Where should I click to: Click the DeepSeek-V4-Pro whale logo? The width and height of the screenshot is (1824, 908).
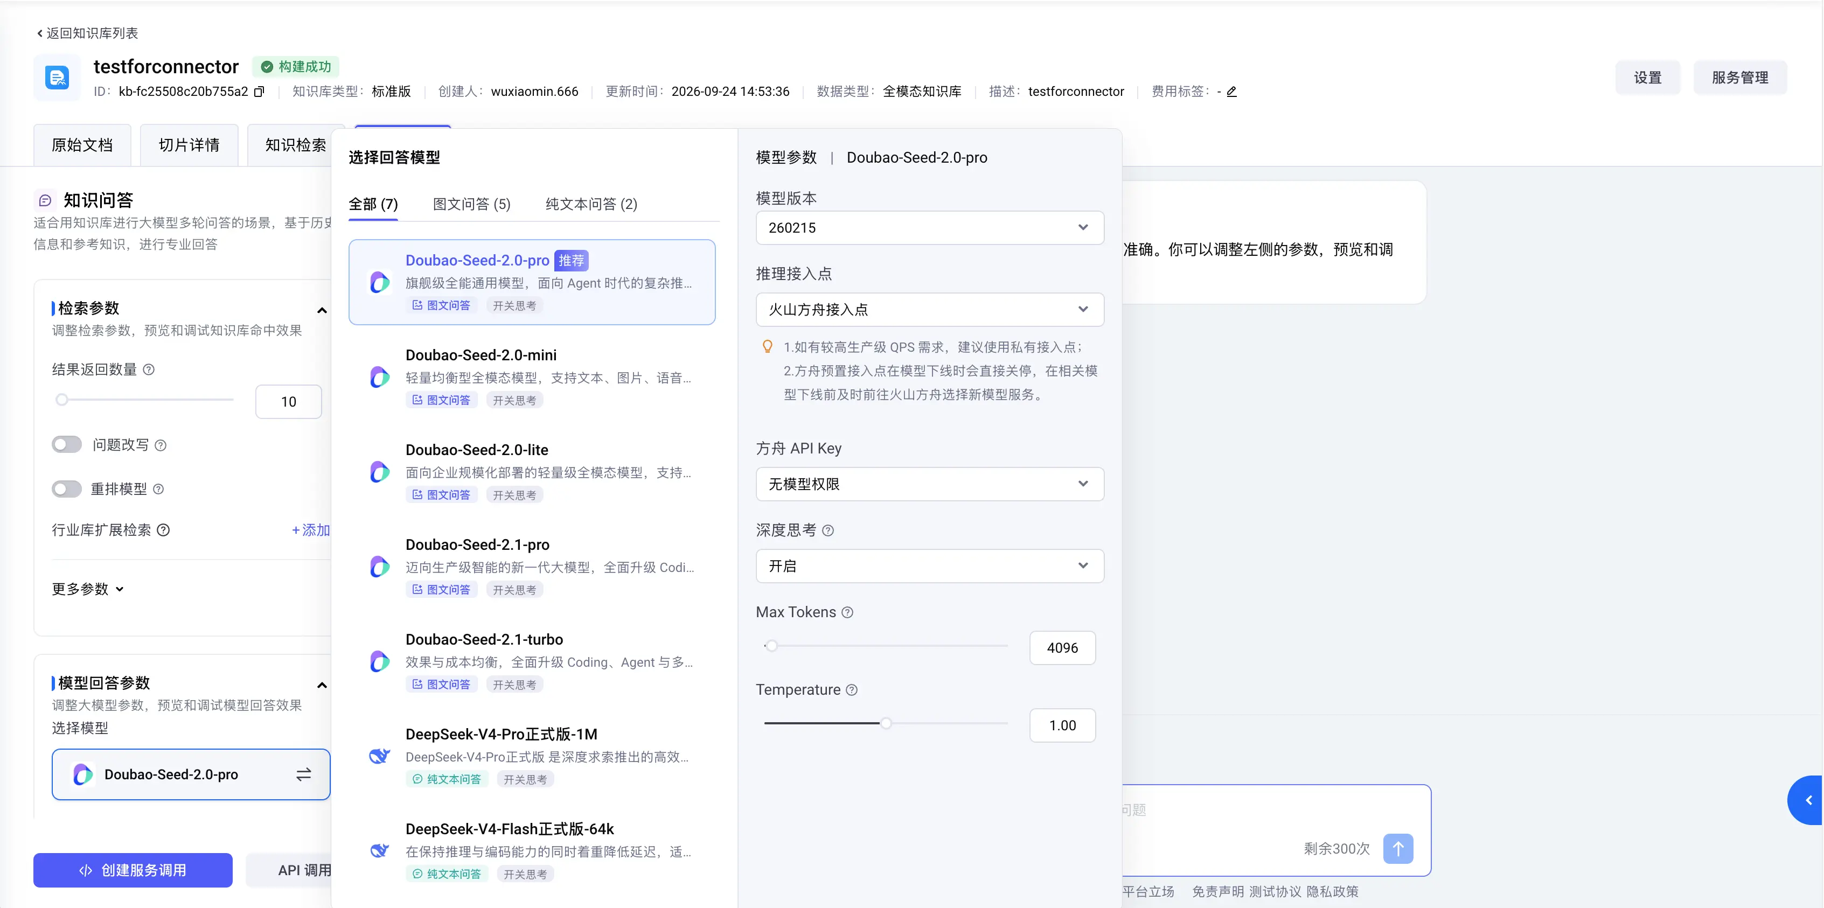click(380, 757)
